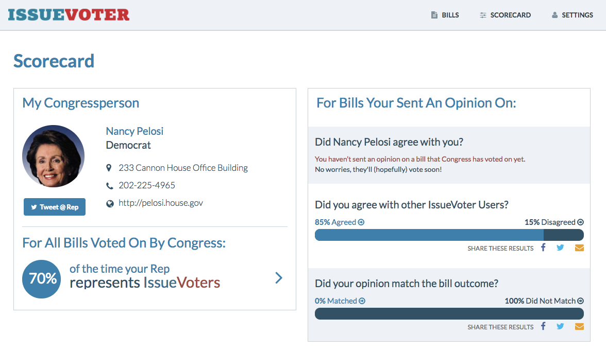Share user agreement results on Twitter

point(560,248)
